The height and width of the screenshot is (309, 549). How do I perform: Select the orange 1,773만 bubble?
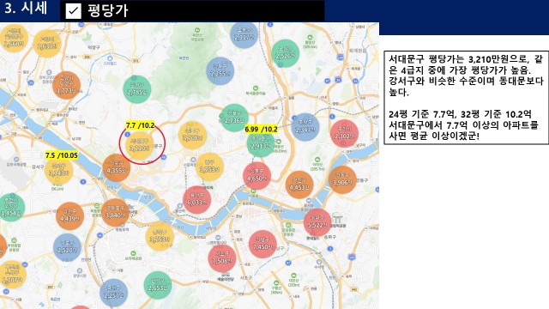67,85
